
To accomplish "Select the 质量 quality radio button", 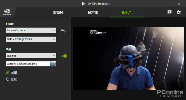I will (8, 73).
